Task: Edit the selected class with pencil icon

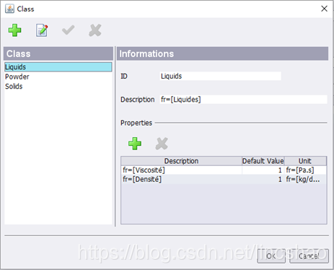Action: (x=42, y=30)
